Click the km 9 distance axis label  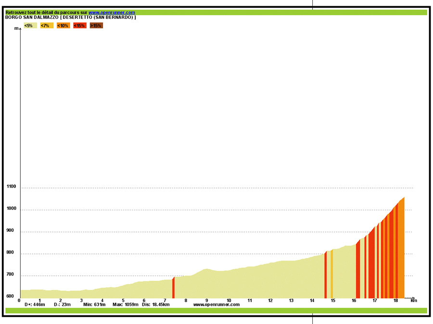206,300
